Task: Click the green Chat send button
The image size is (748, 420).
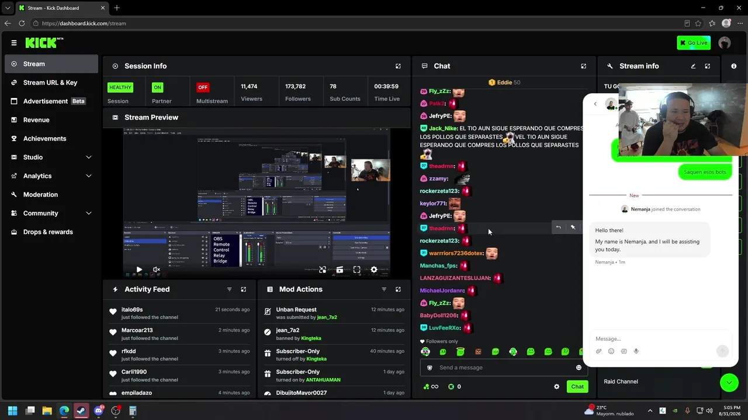Action: 577,386
